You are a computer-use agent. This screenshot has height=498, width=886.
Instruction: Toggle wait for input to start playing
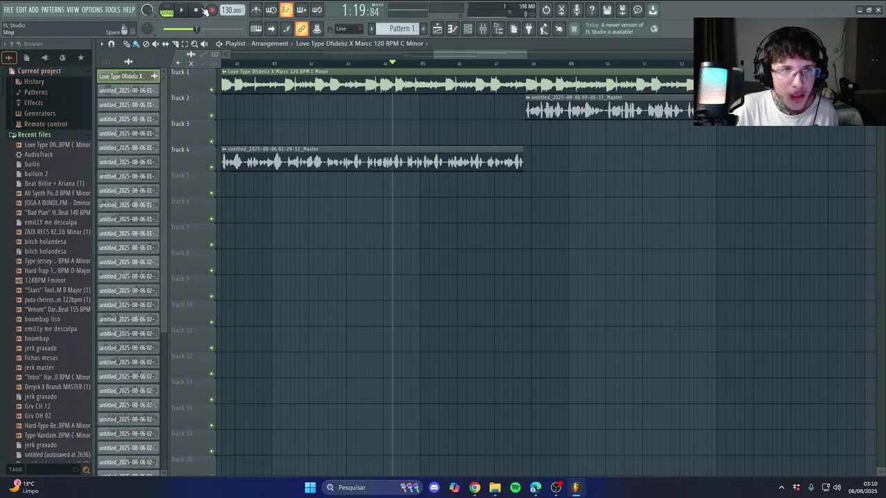pyautogui.click(x=271, y=10)
